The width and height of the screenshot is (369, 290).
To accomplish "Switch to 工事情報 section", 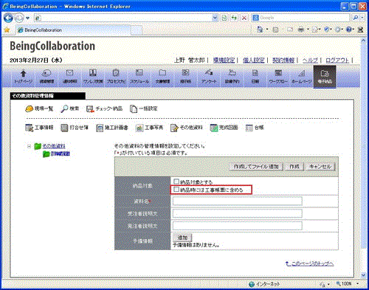I will click(x=39, y=128).
